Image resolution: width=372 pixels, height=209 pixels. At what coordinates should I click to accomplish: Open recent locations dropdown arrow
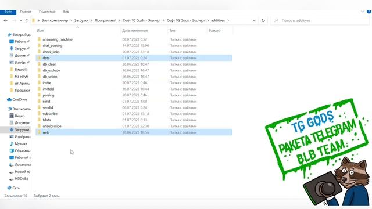(21, 21)
